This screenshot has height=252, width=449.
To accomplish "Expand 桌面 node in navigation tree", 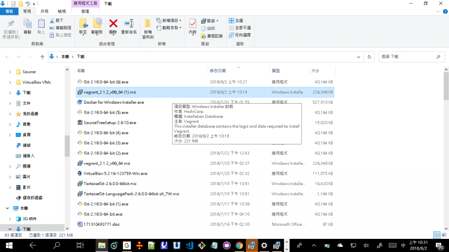I will (x=10, y=135).
